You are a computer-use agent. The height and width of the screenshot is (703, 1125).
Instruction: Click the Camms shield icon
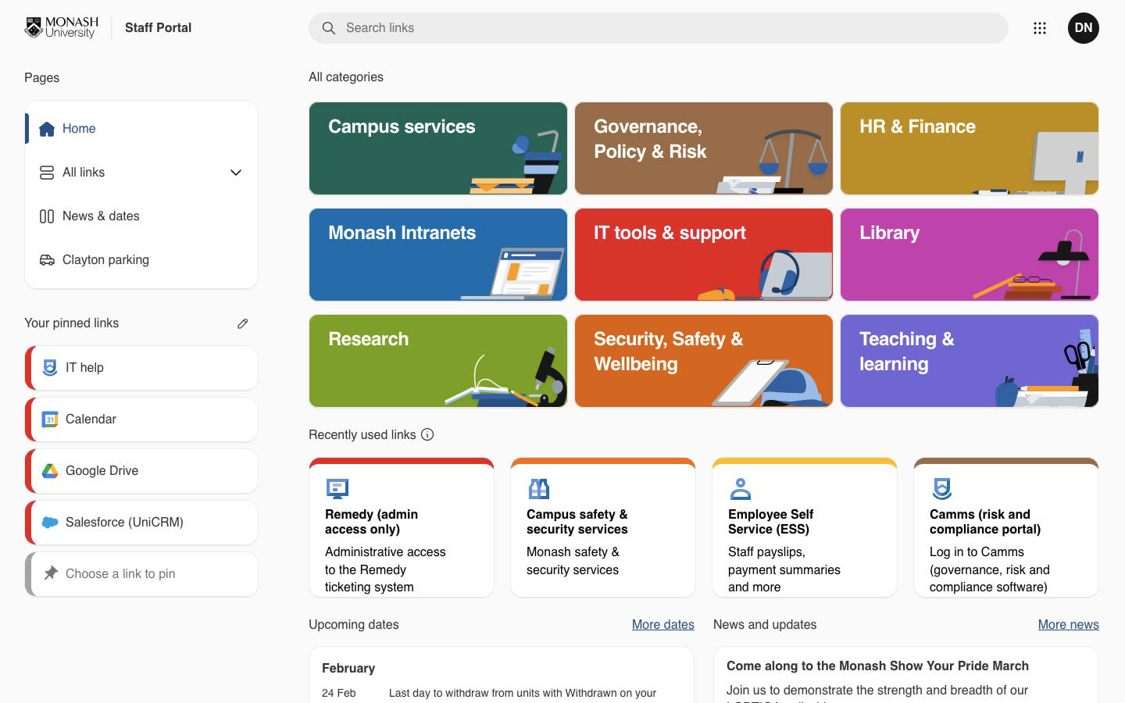(x=942, y=489)
